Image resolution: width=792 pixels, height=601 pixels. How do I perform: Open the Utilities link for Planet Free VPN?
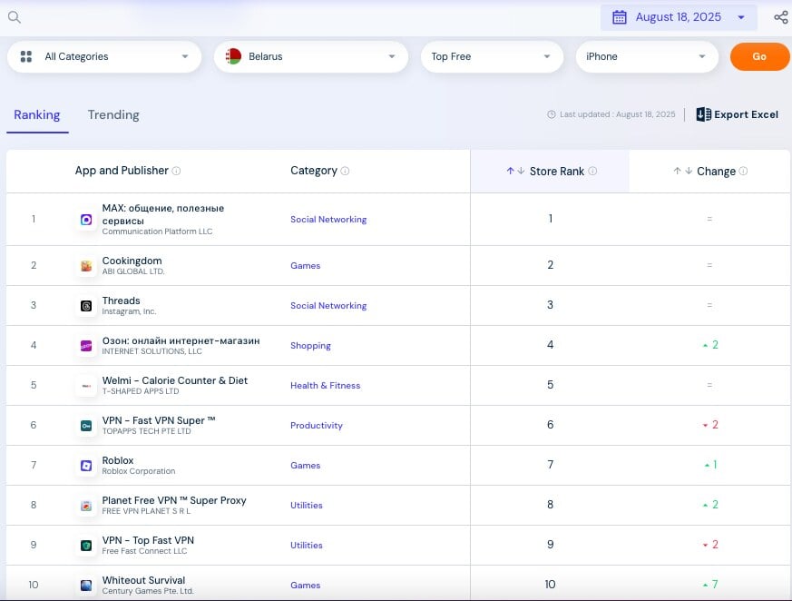tap(306, 506)
